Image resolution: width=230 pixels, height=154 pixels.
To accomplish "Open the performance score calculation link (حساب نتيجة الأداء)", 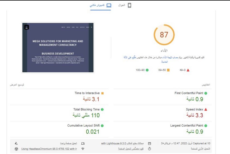I will pyautogui.click(x=170, y=57).
